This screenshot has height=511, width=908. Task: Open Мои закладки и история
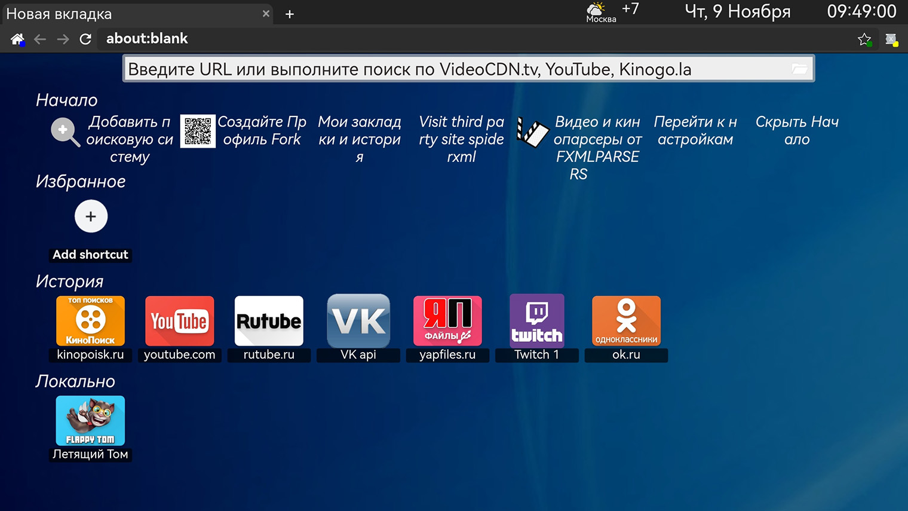click(x=360, y=139)
